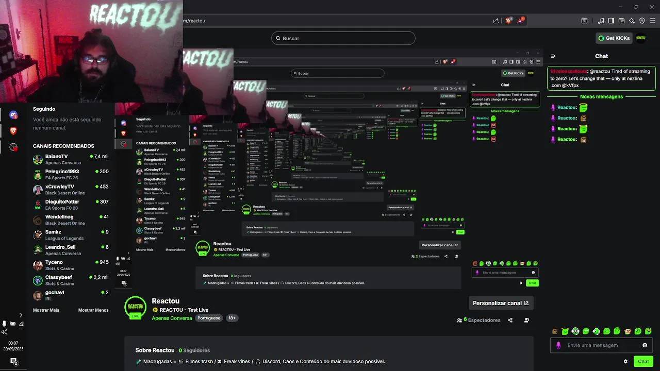Open the Classybeef channel

pyautogui.click(x=71, y=280)
